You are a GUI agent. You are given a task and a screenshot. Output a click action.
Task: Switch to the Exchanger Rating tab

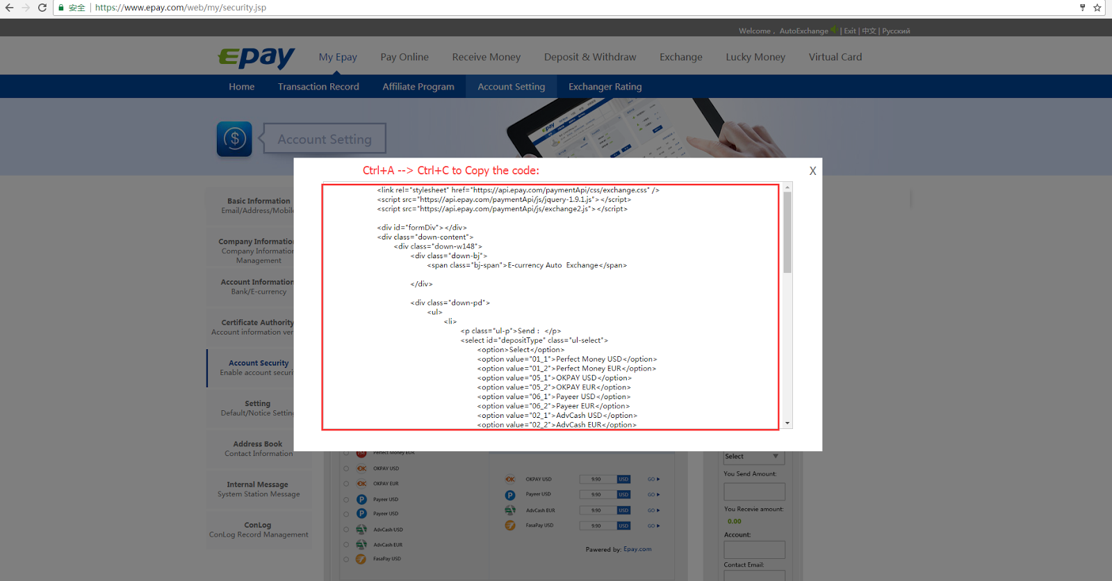click(605, 87)
